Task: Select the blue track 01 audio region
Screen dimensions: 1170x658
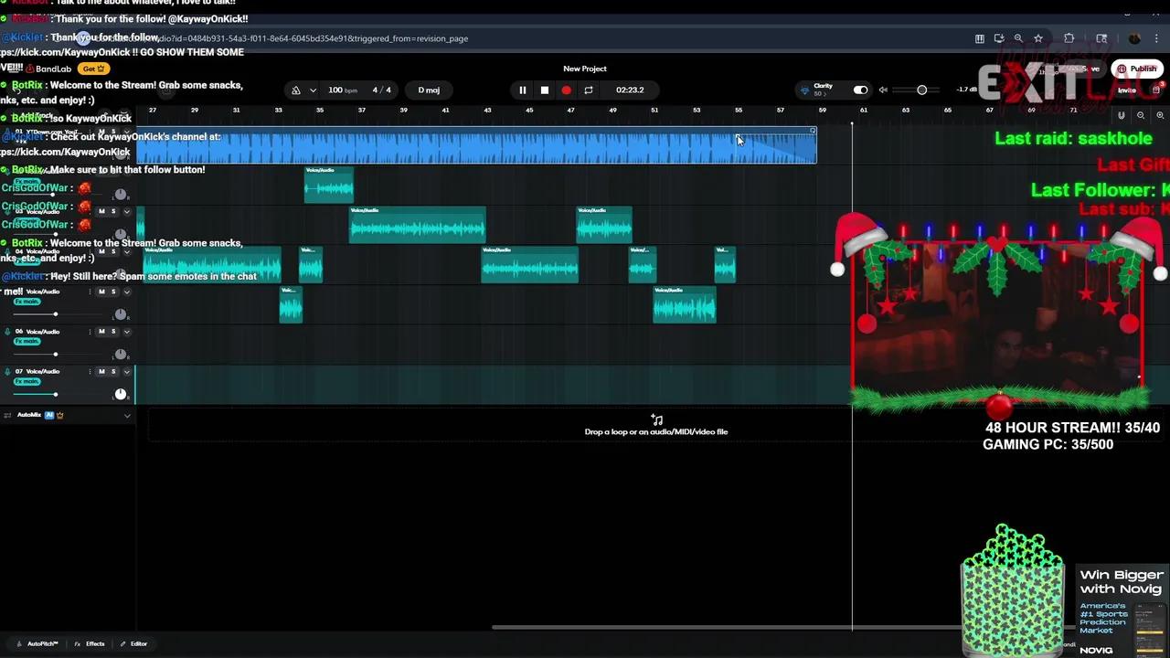Action: pos(475,146)
